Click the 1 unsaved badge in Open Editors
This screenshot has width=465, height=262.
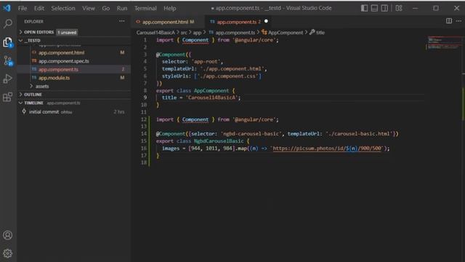click(x=67, y=32)
